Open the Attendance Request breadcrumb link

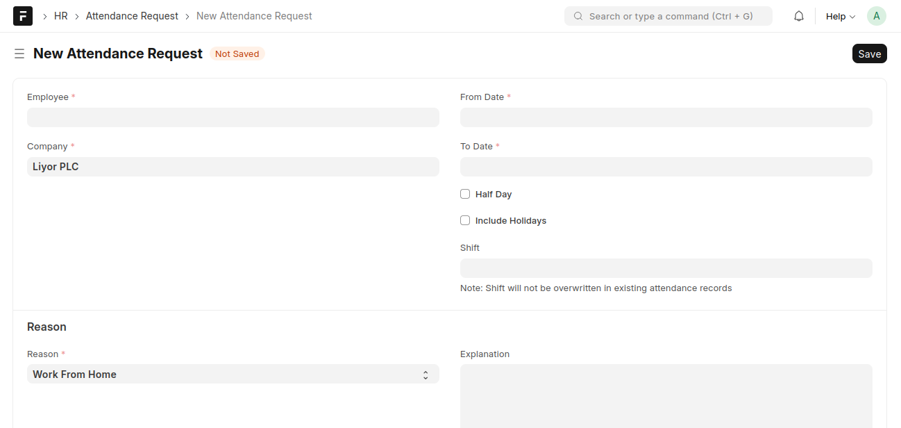[x=132, y=15]
